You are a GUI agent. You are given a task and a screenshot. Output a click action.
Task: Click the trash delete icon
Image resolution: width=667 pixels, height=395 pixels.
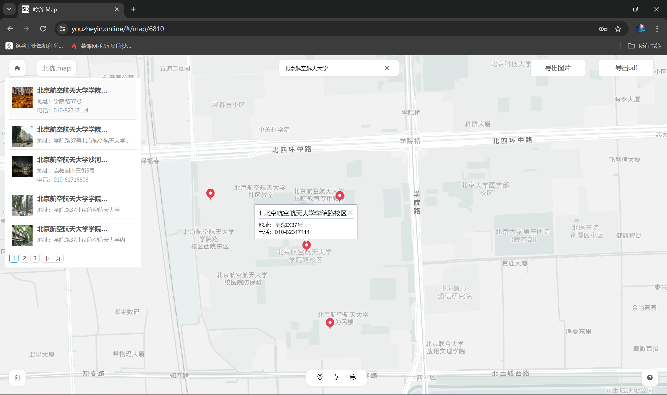click(17, 377)
